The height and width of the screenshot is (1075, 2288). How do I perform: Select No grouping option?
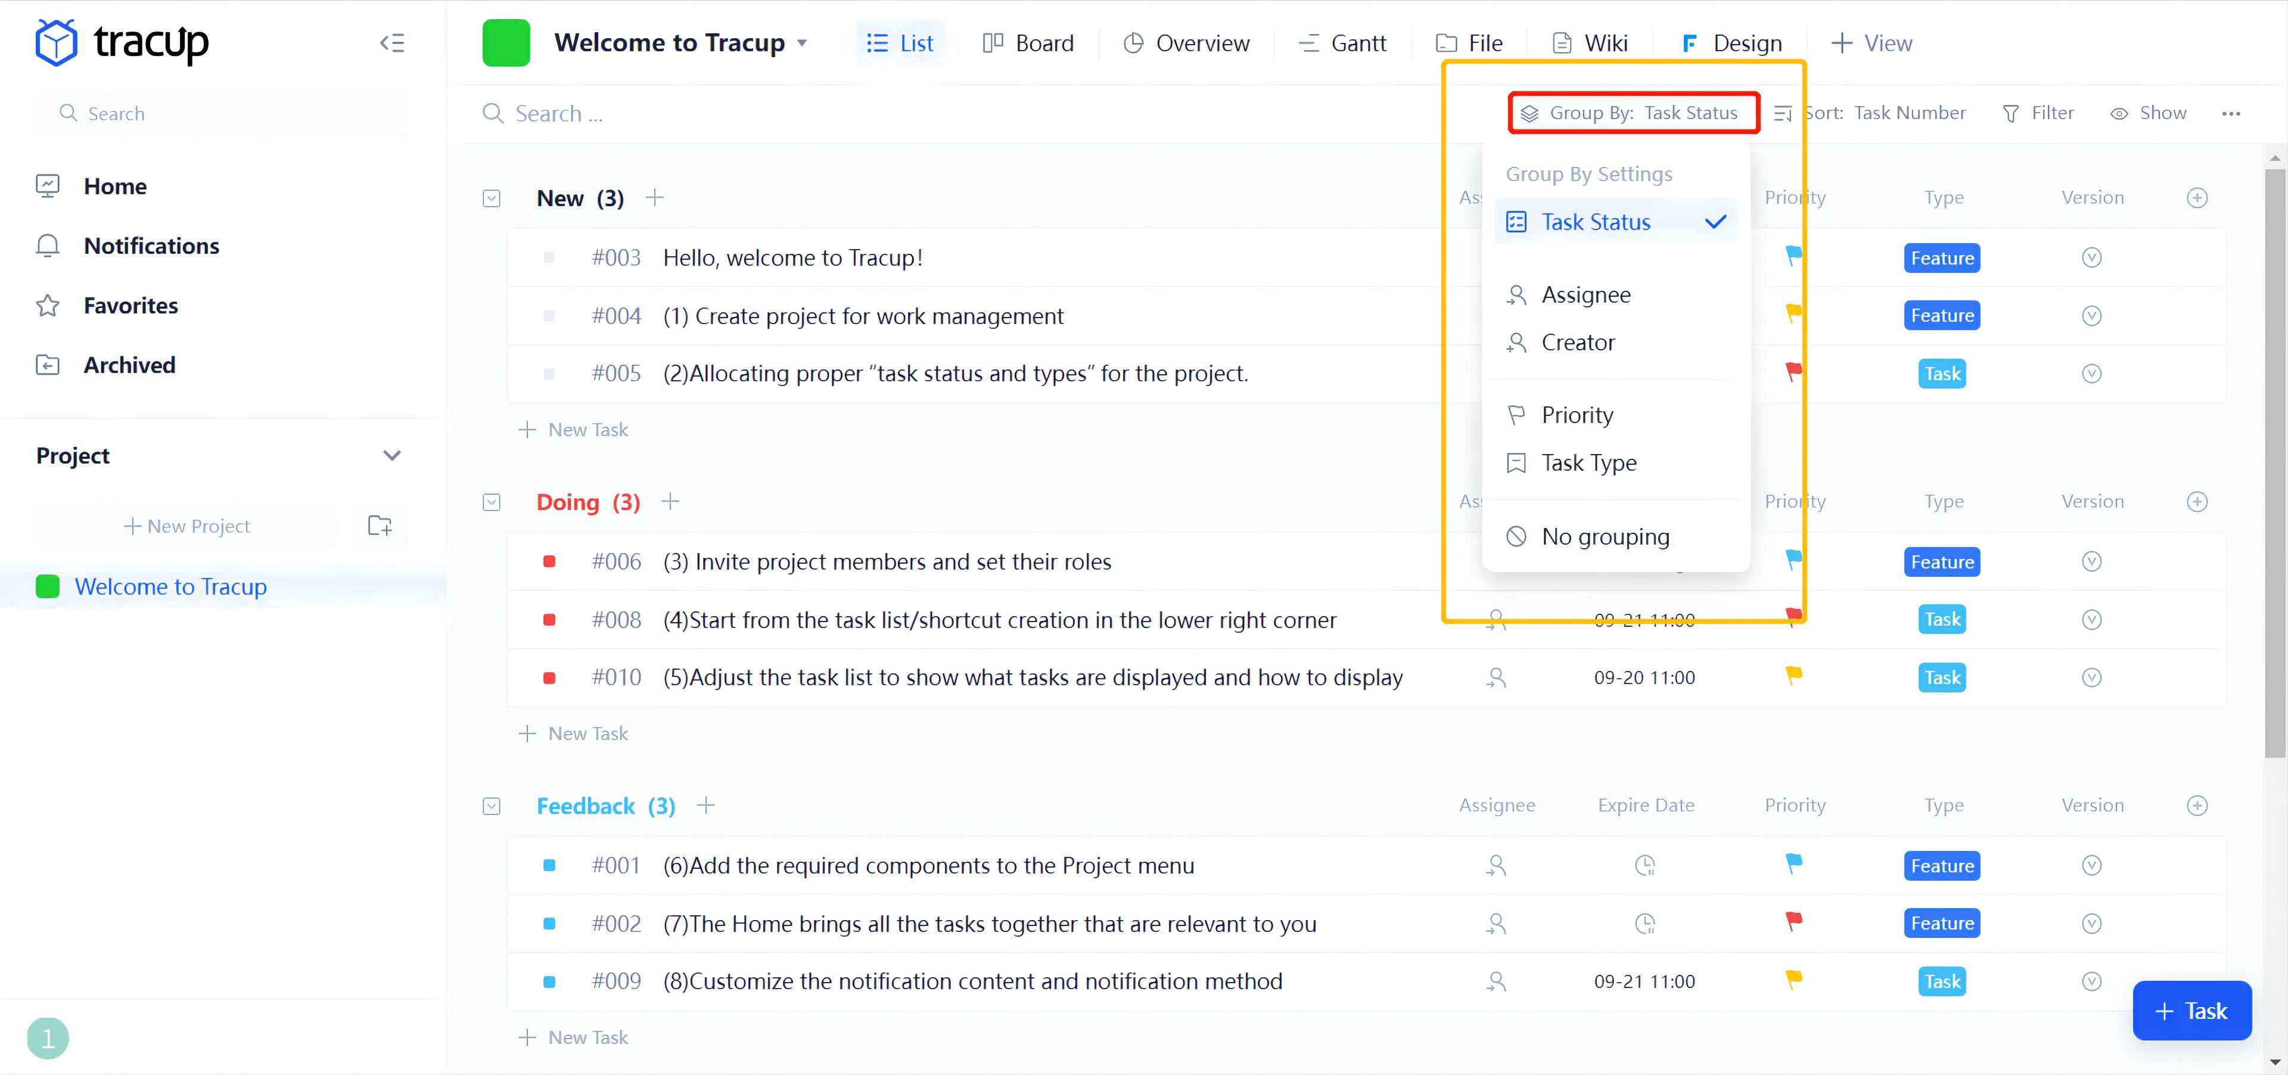click(x=1605, y=535)
